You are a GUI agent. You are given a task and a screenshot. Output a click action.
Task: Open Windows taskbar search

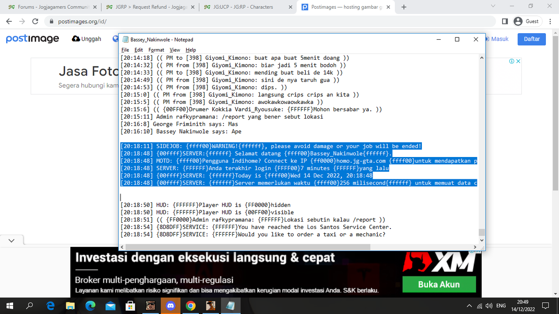point(30,305)
